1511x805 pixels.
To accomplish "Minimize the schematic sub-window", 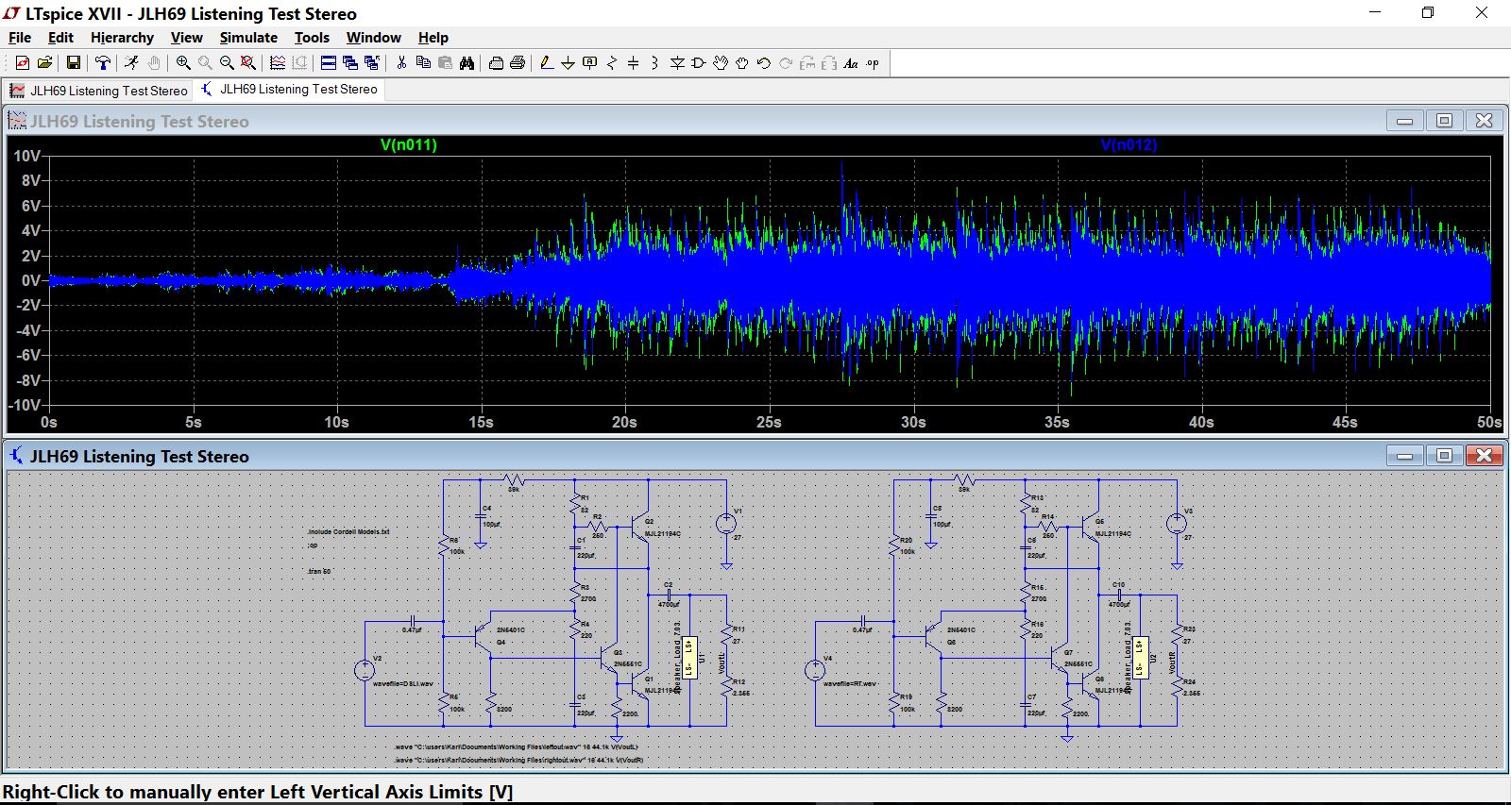I will [x=1404, y=456].
